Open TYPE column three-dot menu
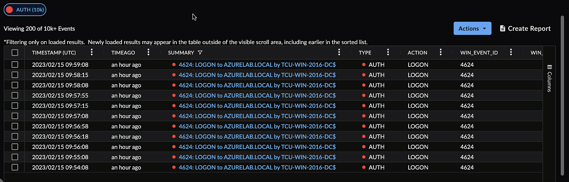The image size is (569, 182). click(388, 52)
